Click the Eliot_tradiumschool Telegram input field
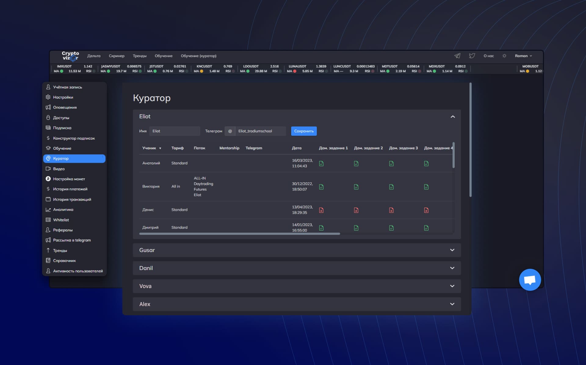The width and height of the screenshot is (586, 365). (x=260, y=131)
